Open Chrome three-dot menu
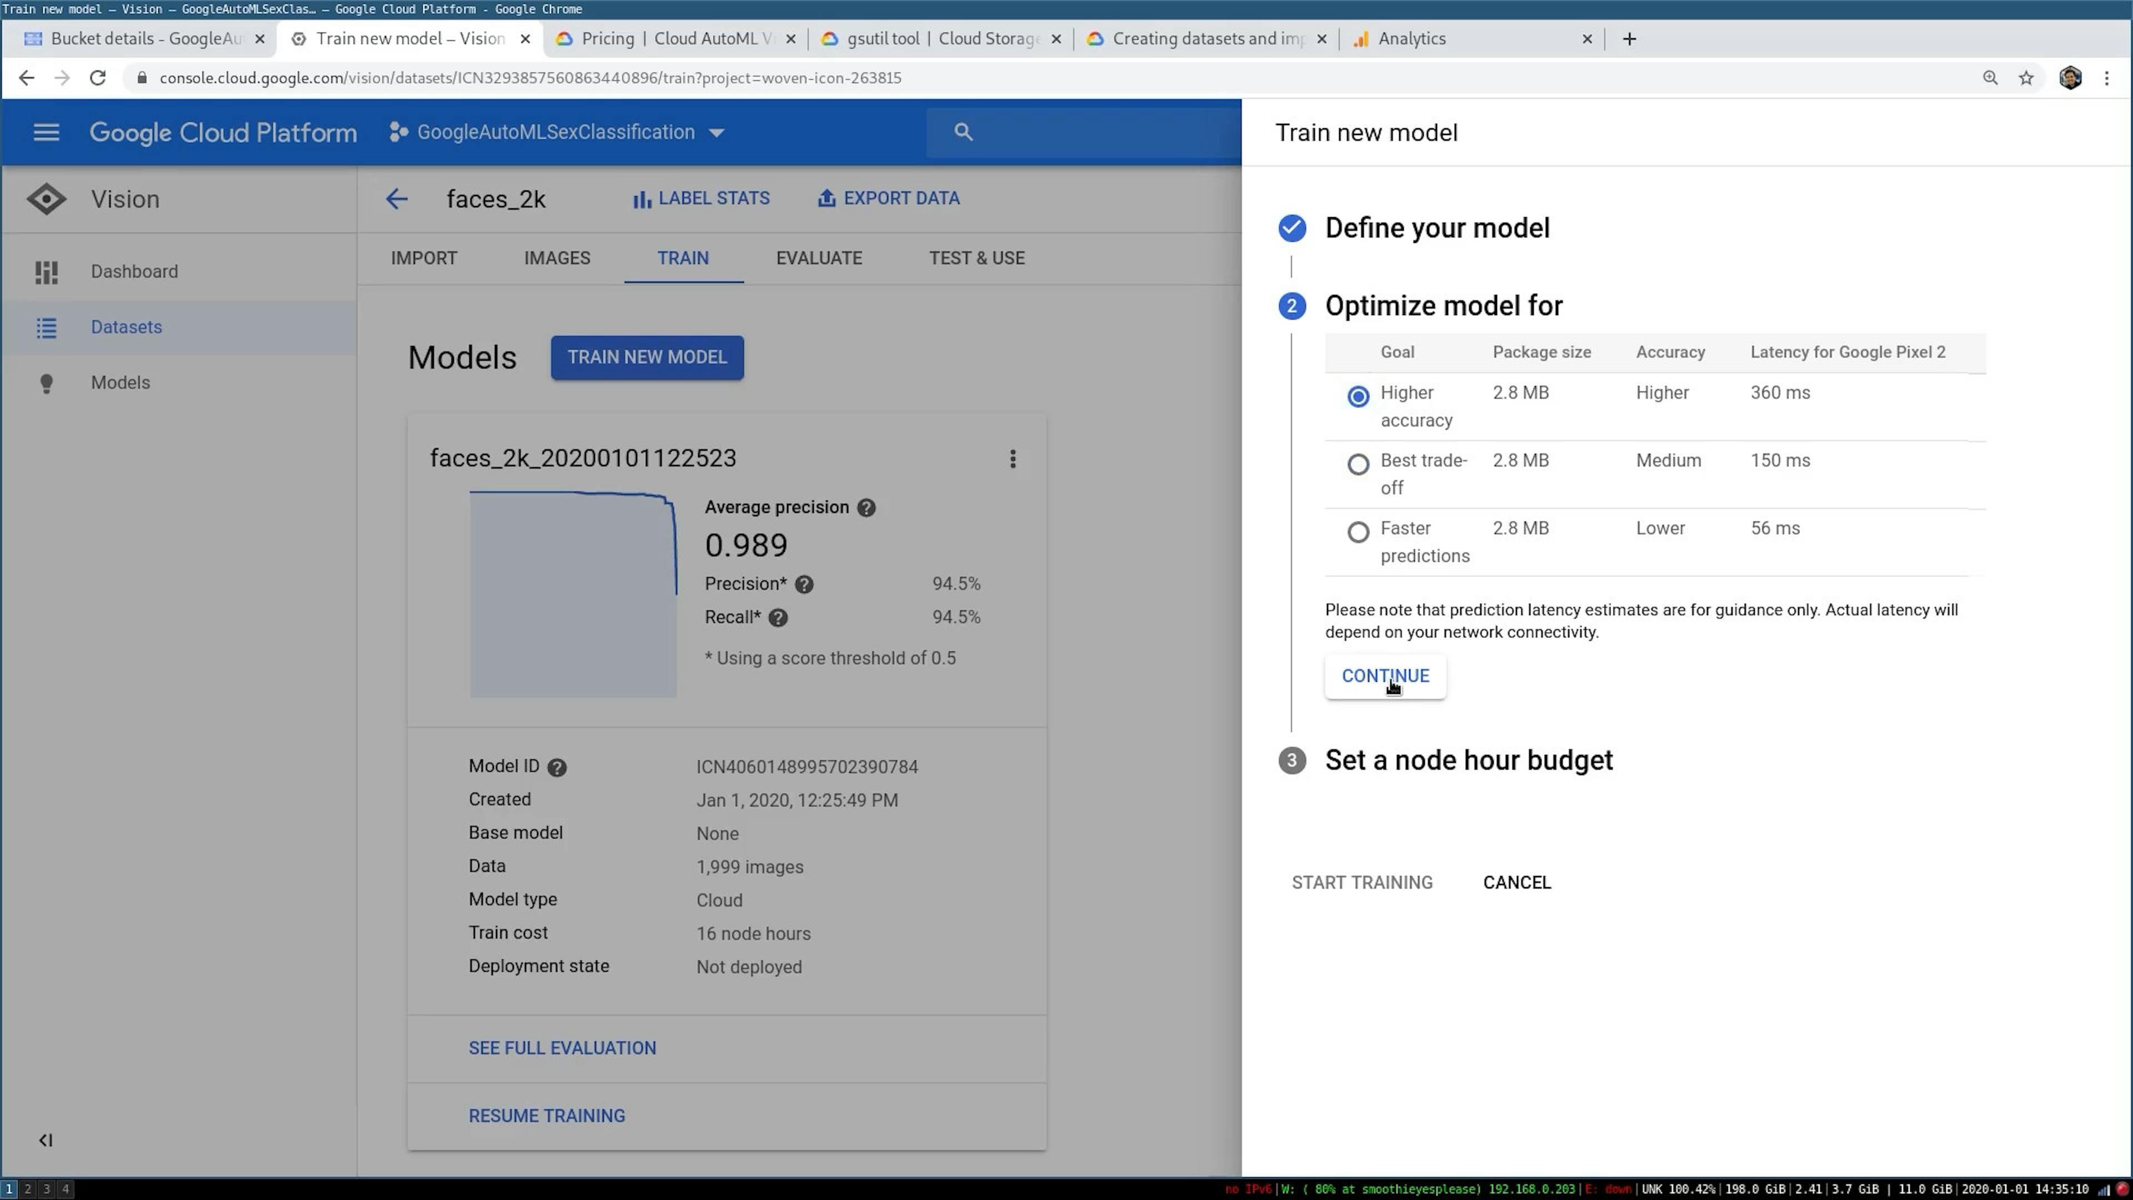This screenshot has width=2133, height=1200. click(x=2106, y=78)
